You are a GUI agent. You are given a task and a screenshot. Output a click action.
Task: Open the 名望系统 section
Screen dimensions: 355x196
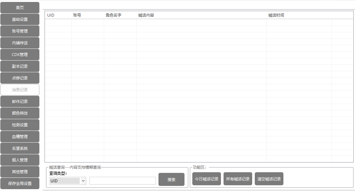pyautogui.click(x=20, y=148)
